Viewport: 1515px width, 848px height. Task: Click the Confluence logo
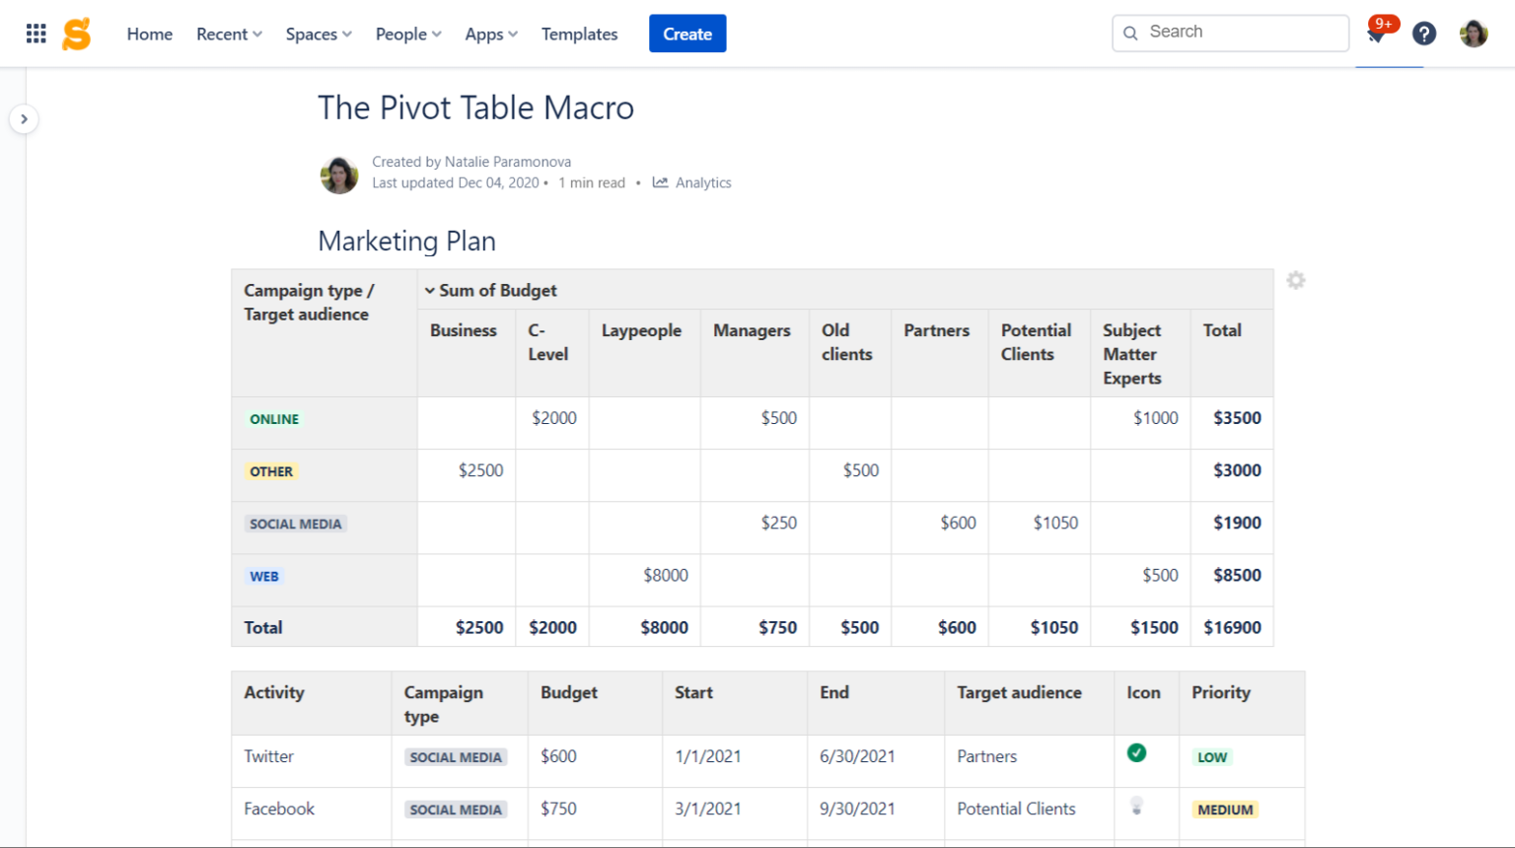(x=77, y=33)
